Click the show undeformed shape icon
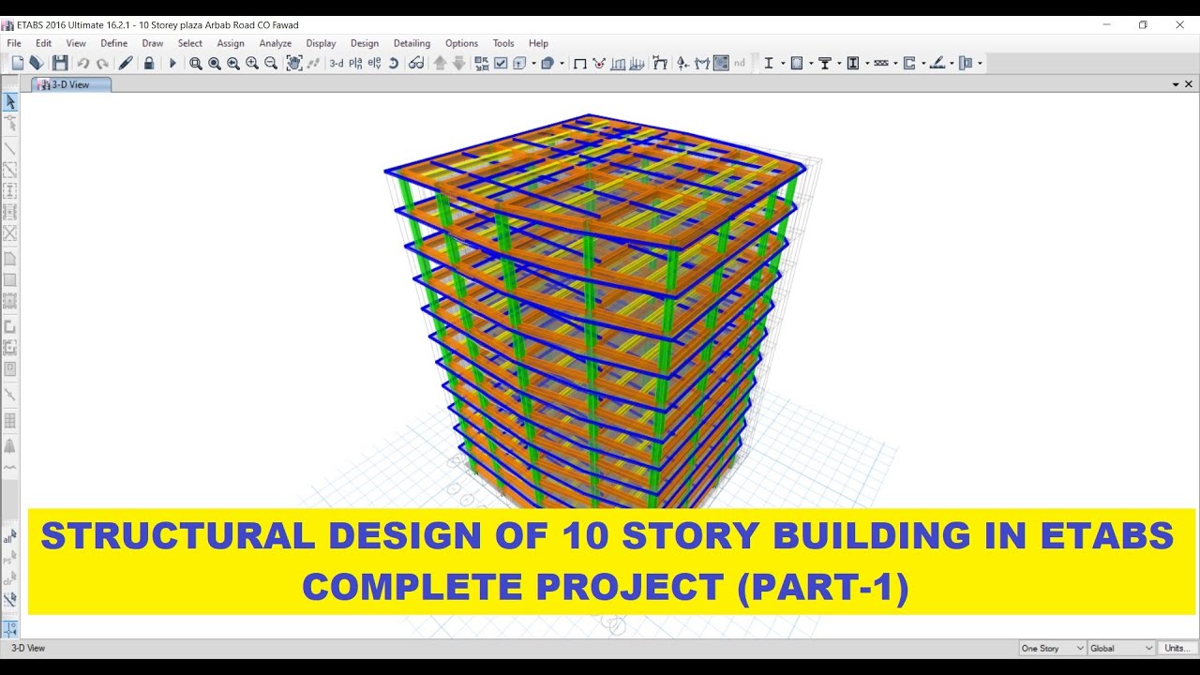The height and width of the screenshot is (675, 1200). click(x=580, y=63)
